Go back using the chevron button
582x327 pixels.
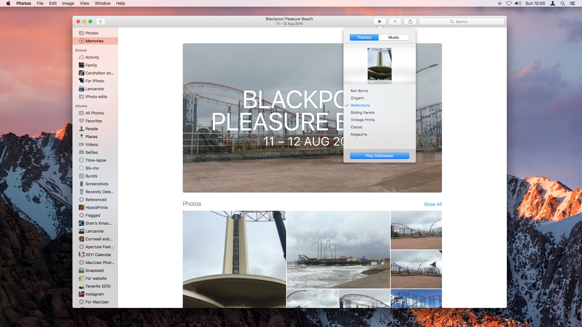[x=101, y=21]
